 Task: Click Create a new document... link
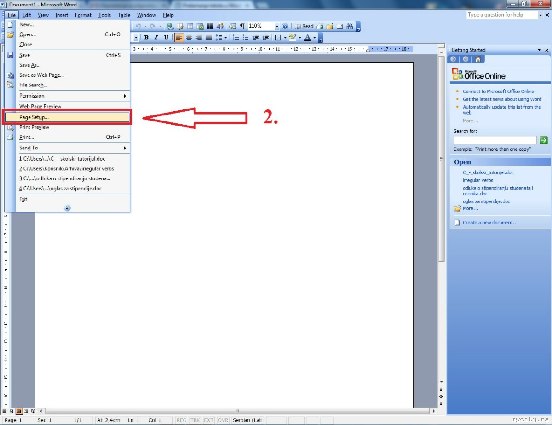coord(490,223)
